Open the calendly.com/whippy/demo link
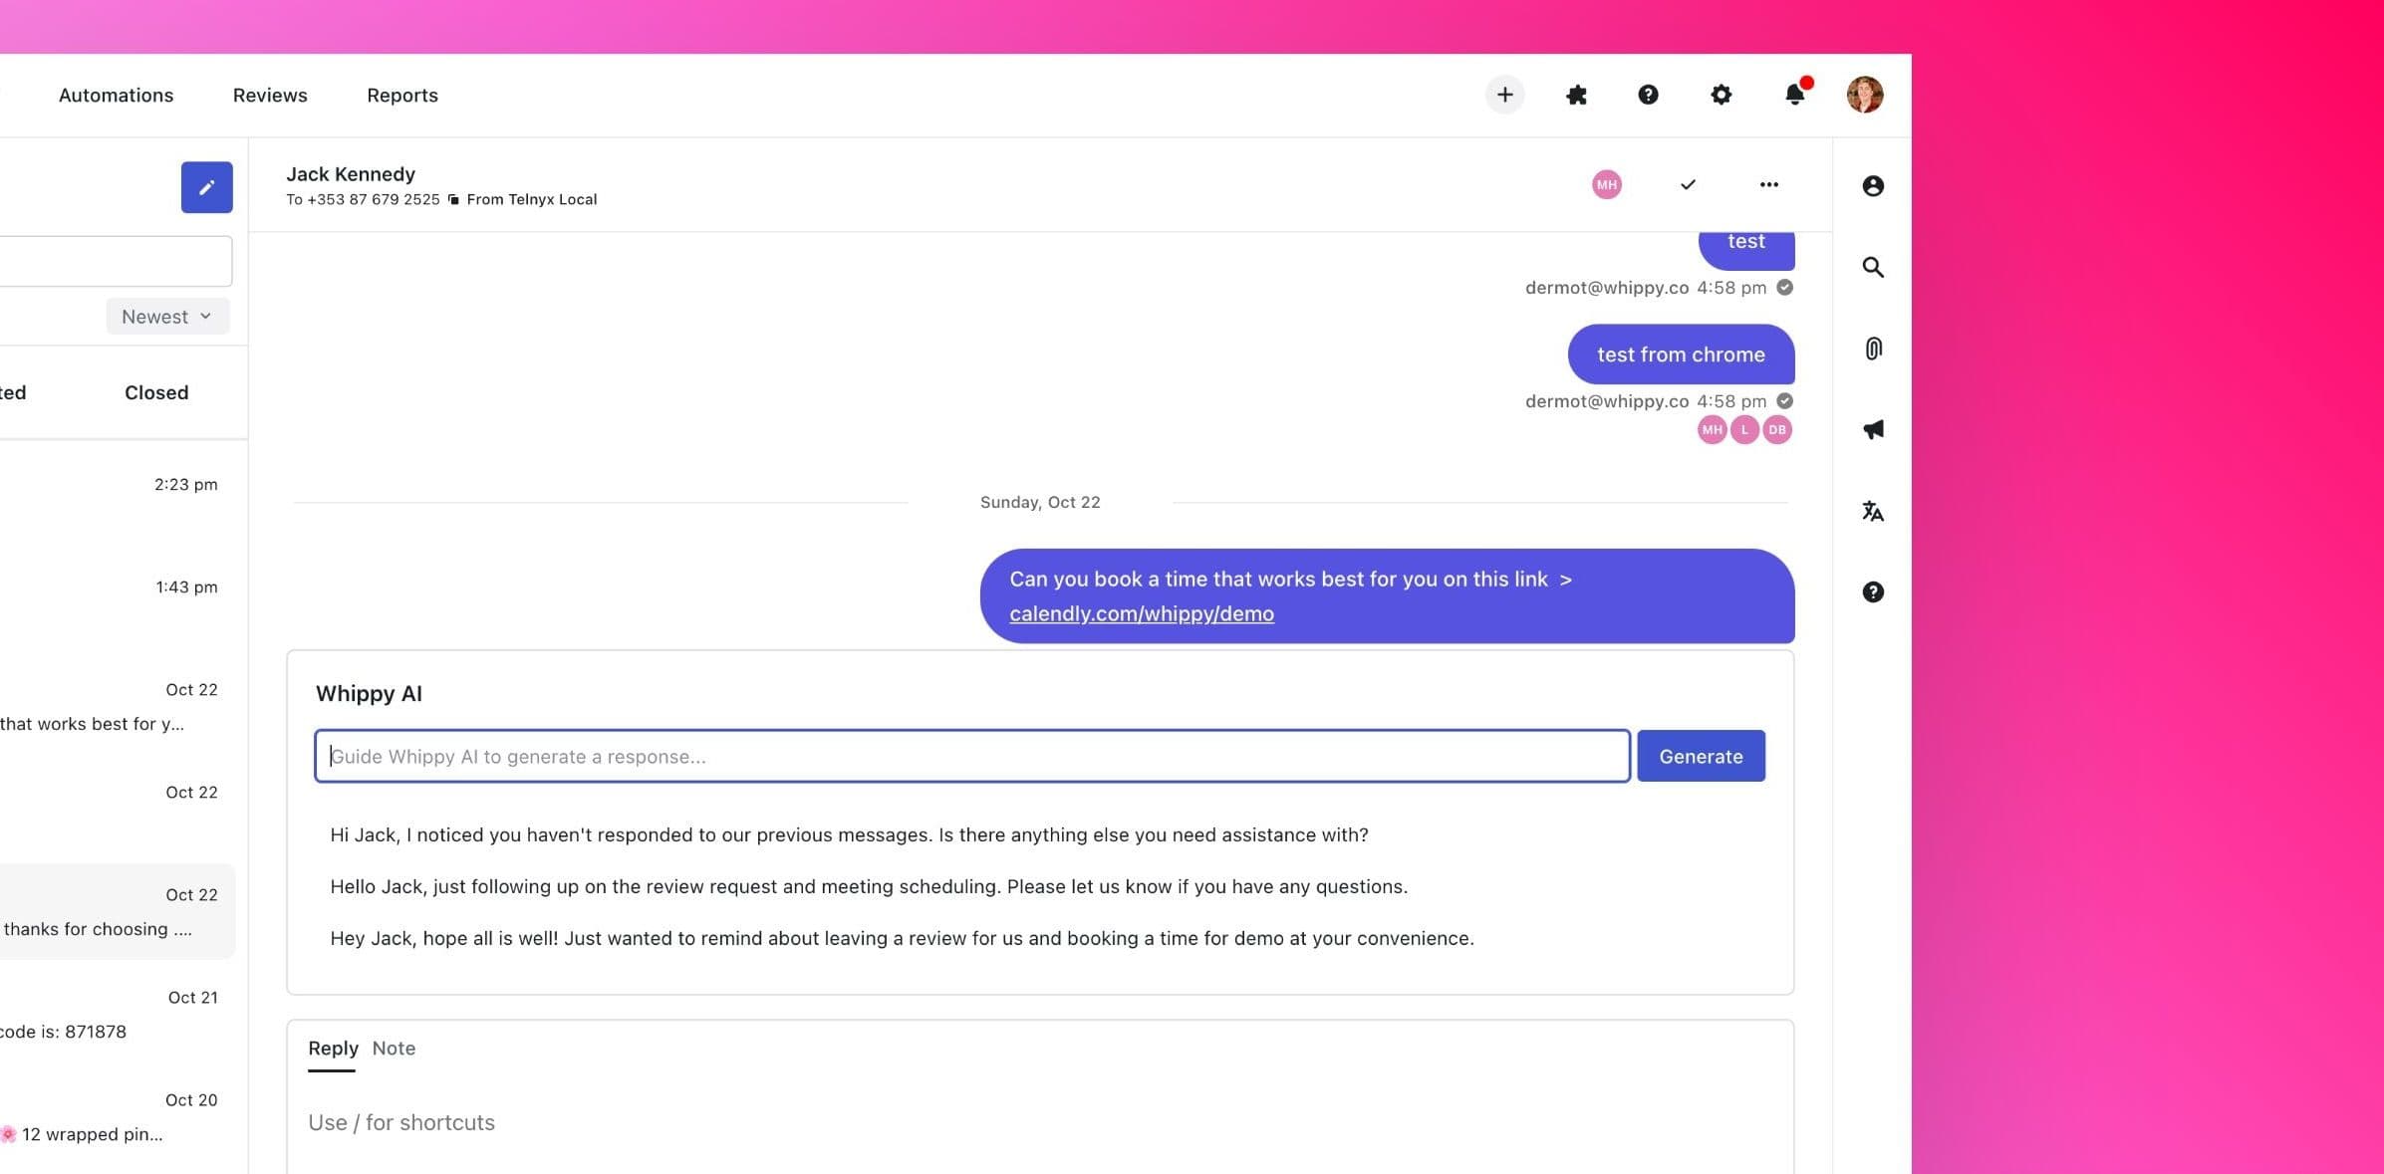This screenshot has width=2384, height=1174. click(1141, 613)
